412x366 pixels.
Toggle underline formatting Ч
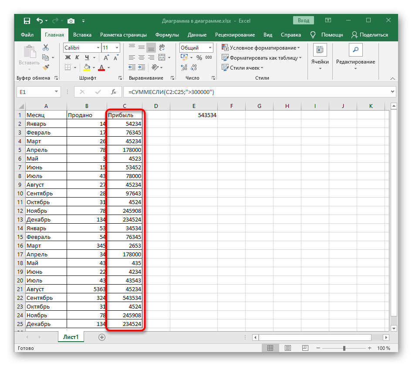(87, 57)
